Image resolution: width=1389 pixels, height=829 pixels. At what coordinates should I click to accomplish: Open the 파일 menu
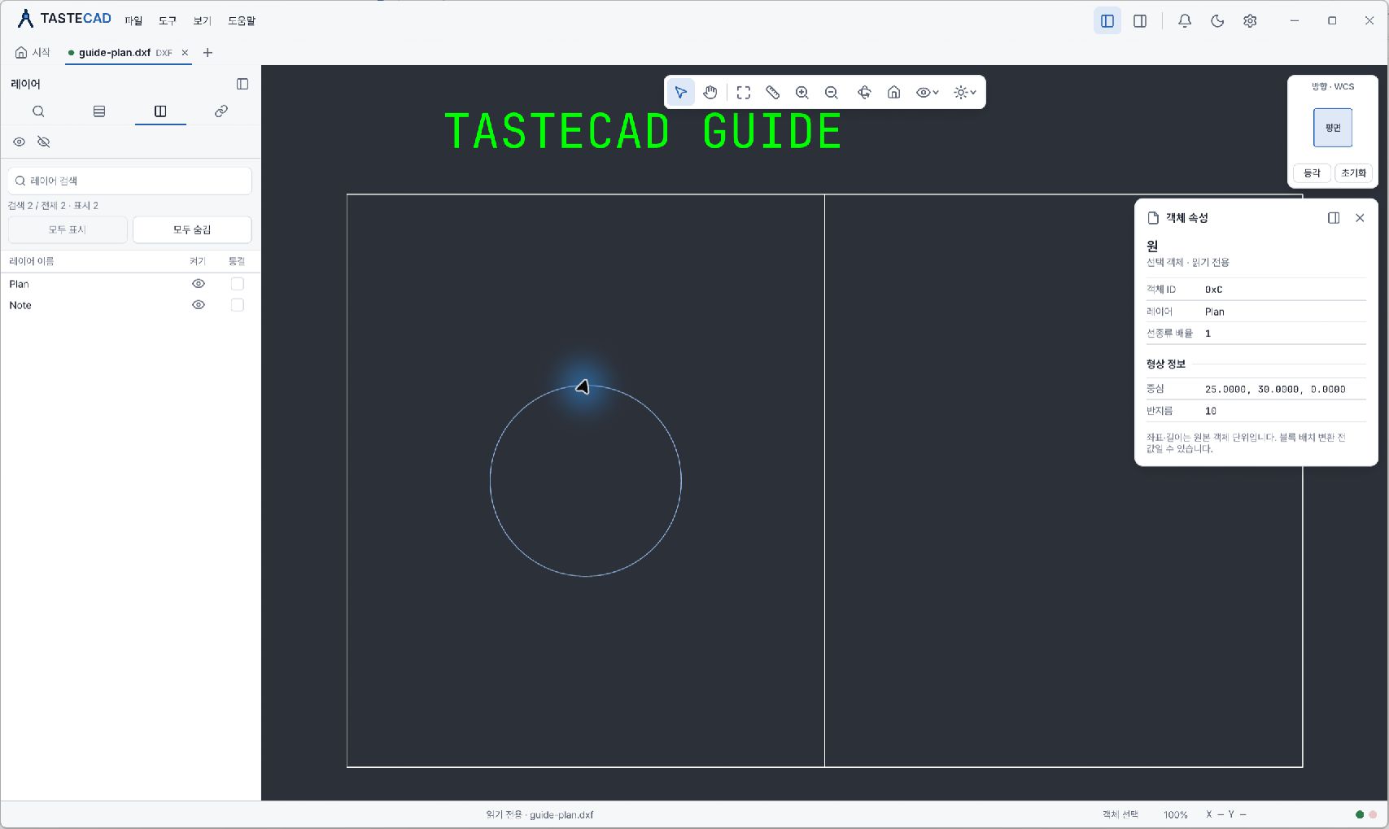click(x=133, y=21)
